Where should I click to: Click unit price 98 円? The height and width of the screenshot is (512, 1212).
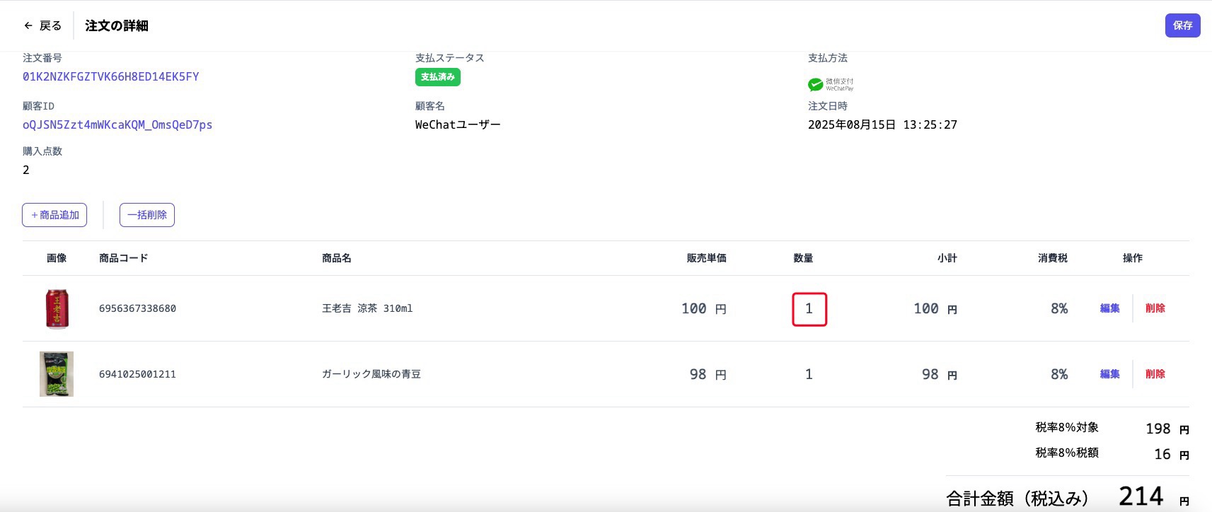coord(708,374)
